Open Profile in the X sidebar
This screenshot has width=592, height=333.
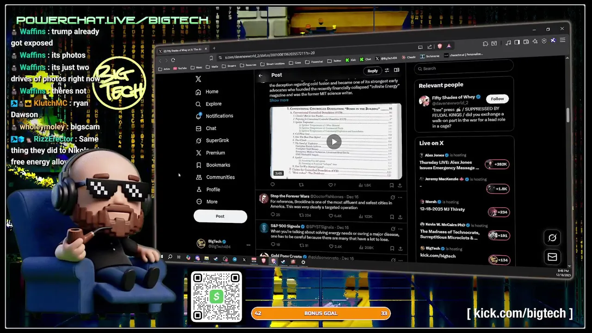[208, 189]
